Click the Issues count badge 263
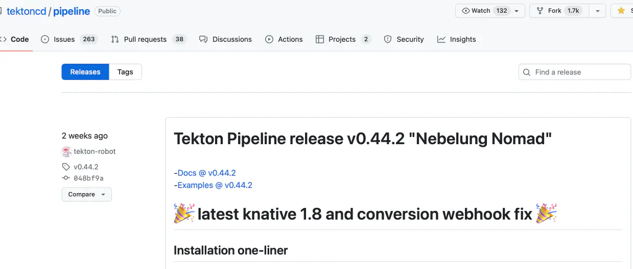The height and width of the screenshot is (269, 633). 89,39
